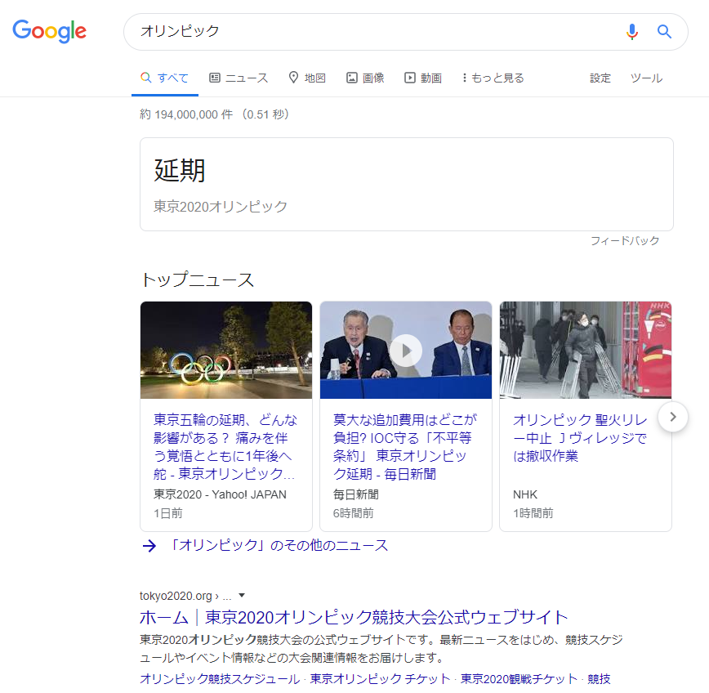Viewport: 709px width, 693px height.
Task: Advance top news carousel with right chevron
Action: (673, 417)
